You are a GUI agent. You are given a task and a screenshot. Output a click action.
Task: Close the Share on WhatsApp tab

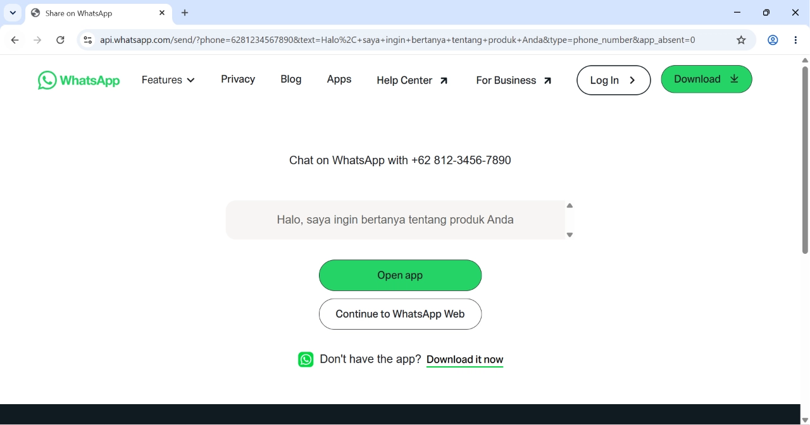point(162,13)
